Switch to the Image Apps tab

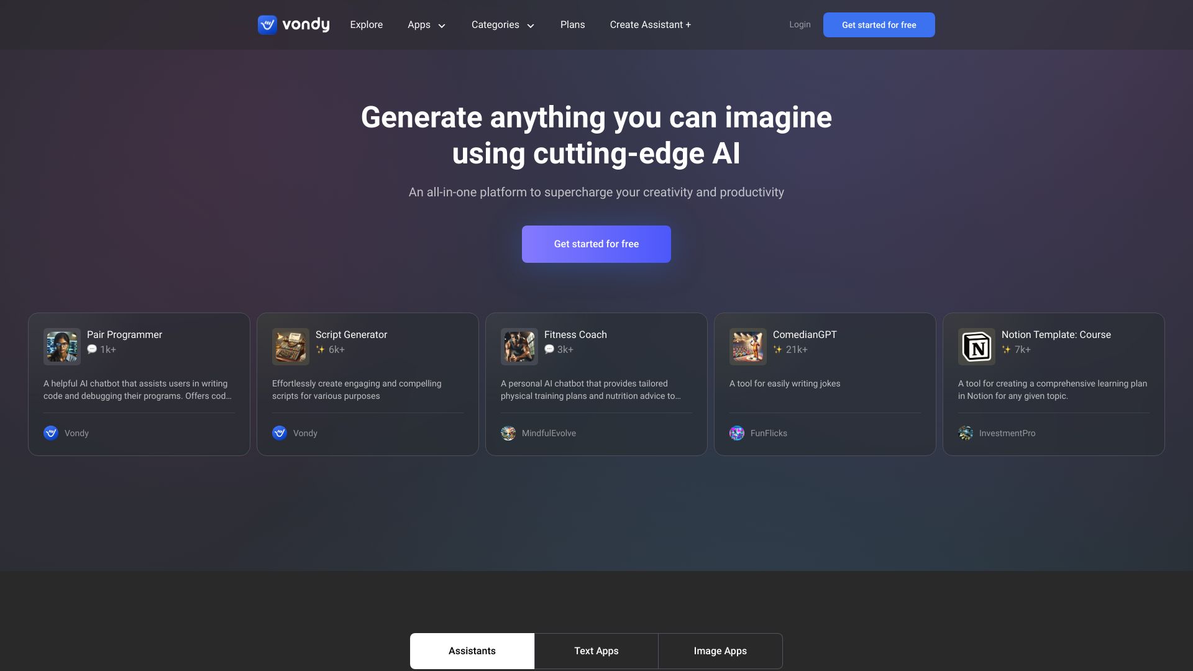point(720,650)
